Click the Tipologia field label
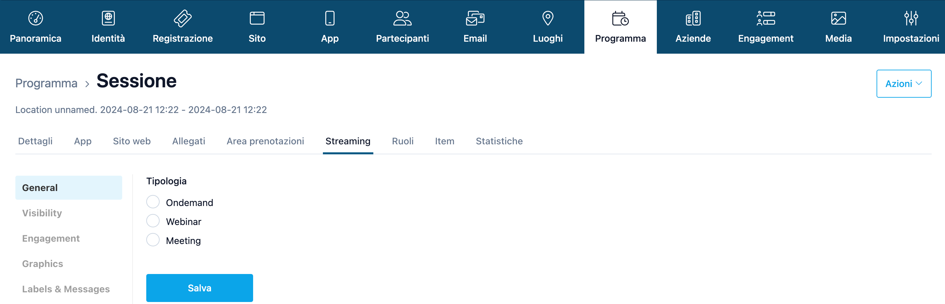945x304 pixels. 166,181
